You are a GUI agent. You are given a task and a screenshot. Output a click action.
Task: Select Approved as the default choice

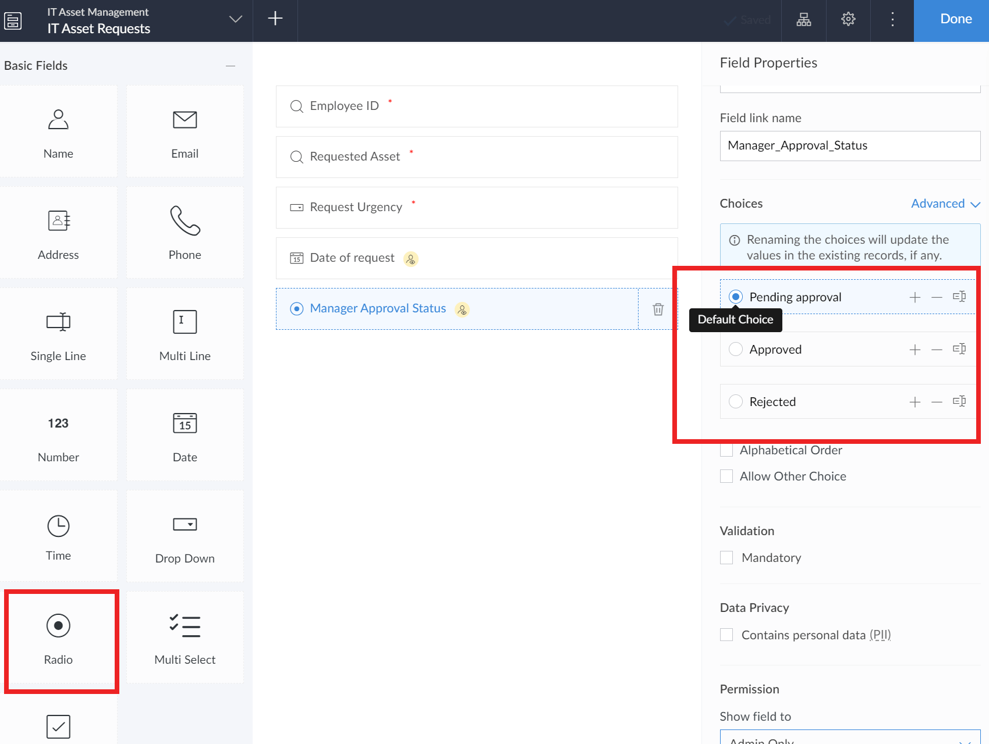(735, 349)
